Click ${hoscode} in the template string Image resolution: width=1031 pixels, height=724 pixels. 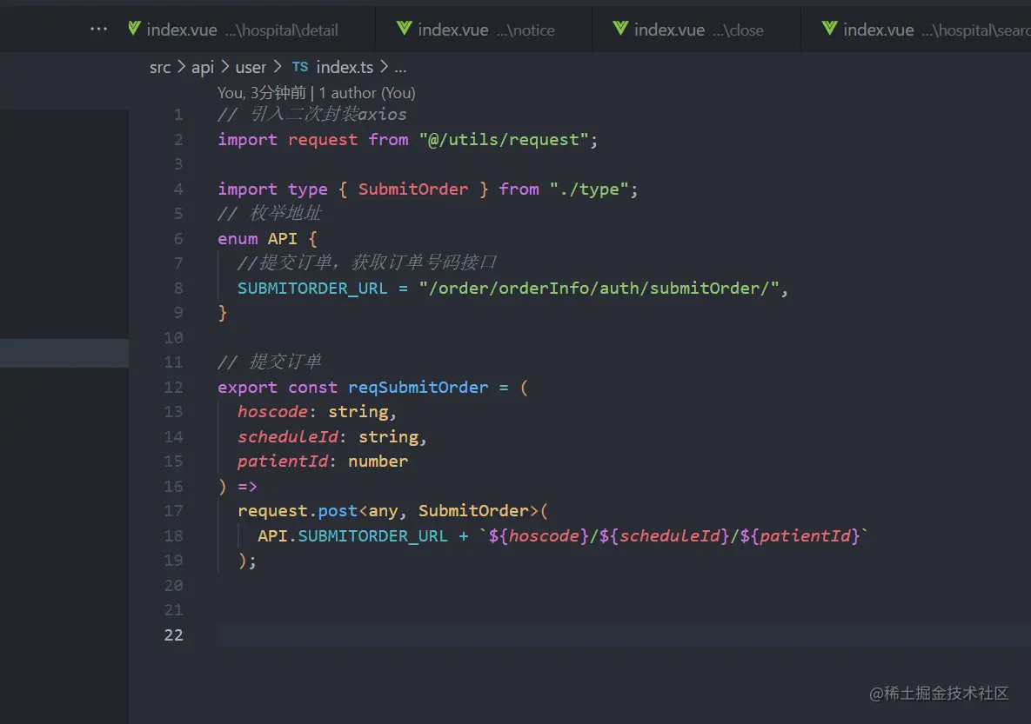(x=539, y=536)
